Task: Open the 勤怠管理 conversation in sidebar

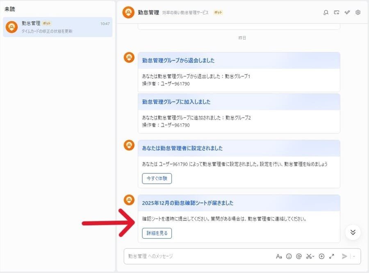Action: pos(57,27)
